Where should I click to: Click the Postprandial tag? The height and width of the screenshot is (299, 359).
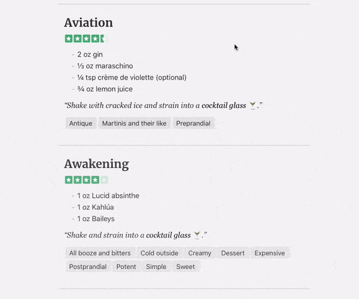click(88, 267)
